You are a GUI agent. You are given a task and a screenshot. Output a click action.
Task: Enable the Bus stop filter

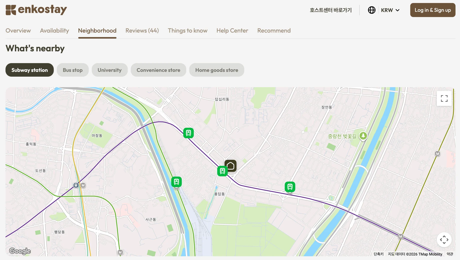pyautogui.click(x=73, y=70)
